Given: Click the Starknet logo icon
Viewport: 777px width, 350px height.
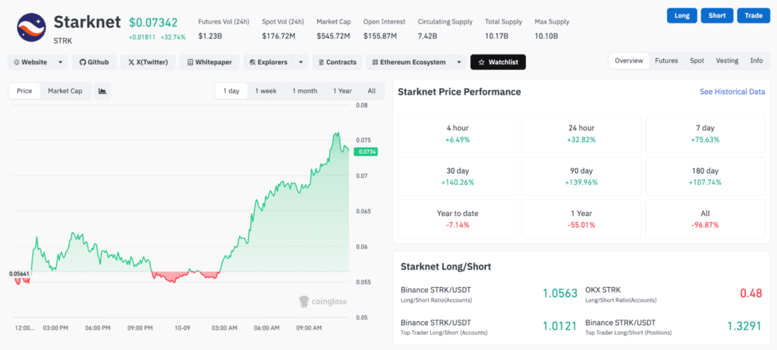Looking at the screenshot, I should click(32, 27).
